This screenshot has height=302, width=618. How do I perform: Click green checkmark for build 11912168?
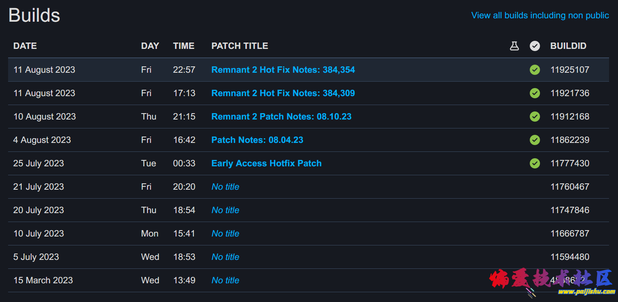click(535, 117)
